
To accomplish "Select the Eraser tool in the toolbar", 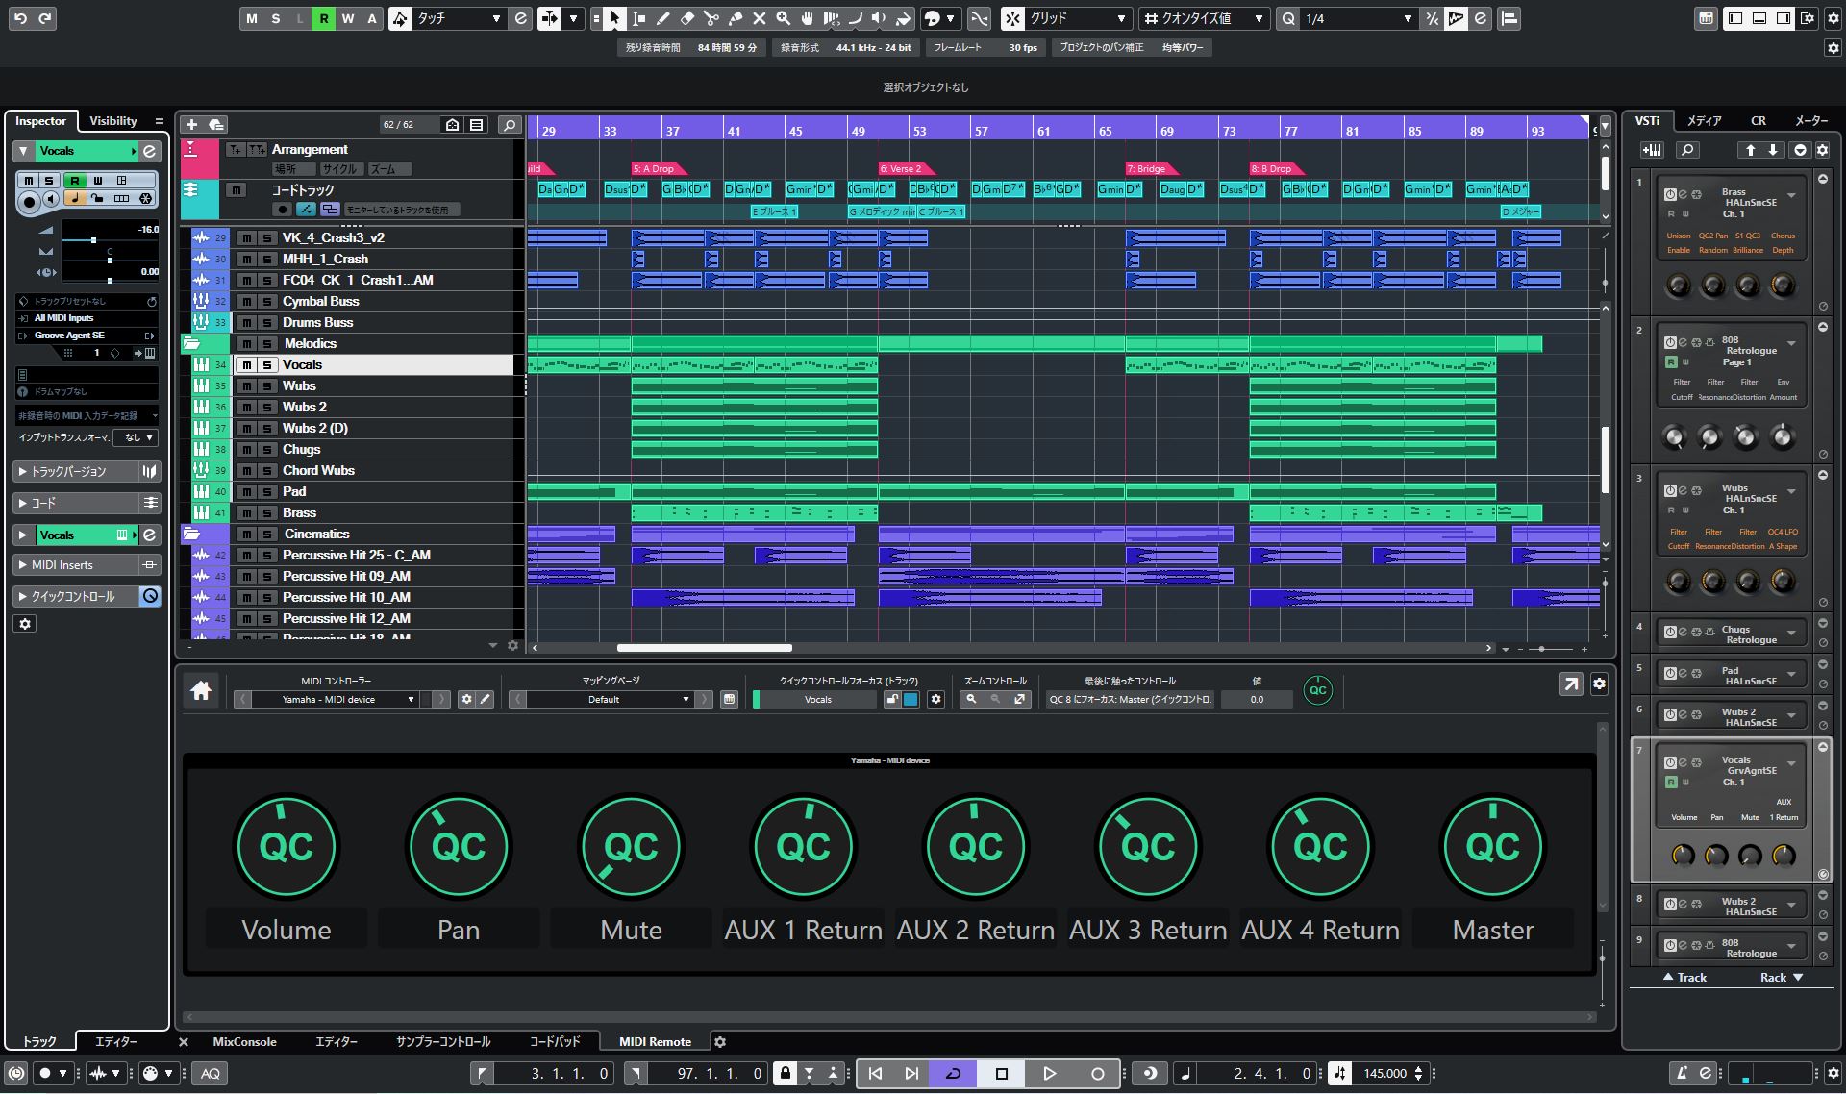I will click(x=686, y=18).
